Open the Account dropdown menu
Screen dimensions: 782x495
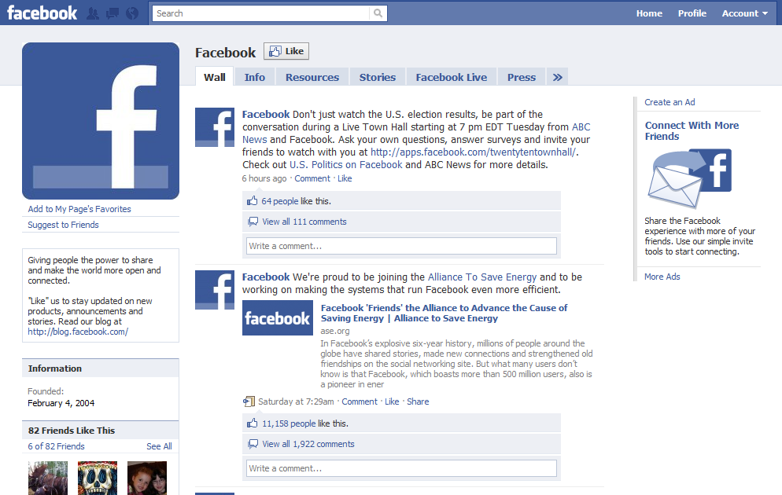tap(744, 13)
